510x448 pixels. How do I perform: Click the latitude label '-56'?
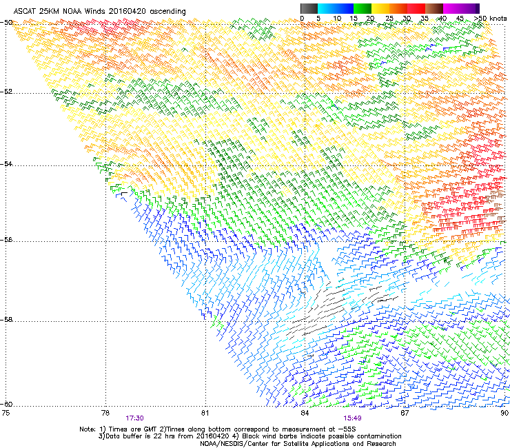tap(6, 239)
